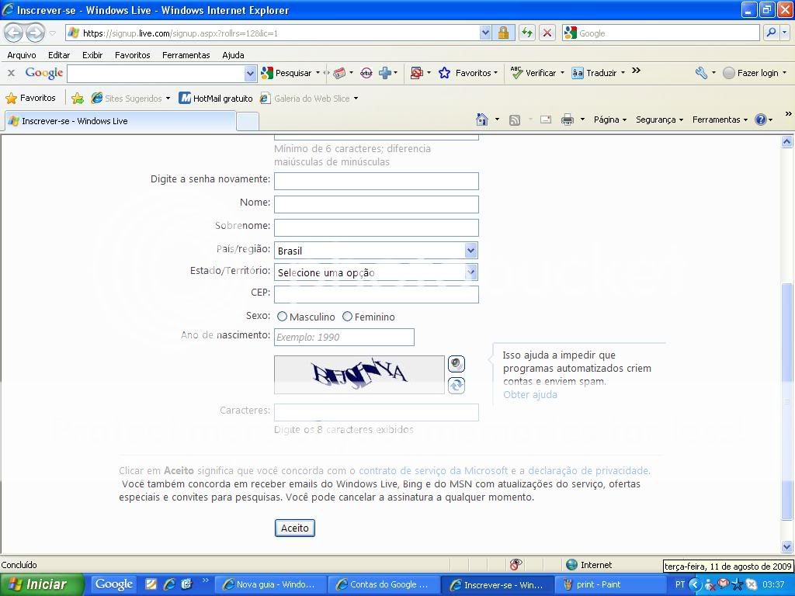Click the Favoritos star button
795x596 pixels.
pos(31,98)
